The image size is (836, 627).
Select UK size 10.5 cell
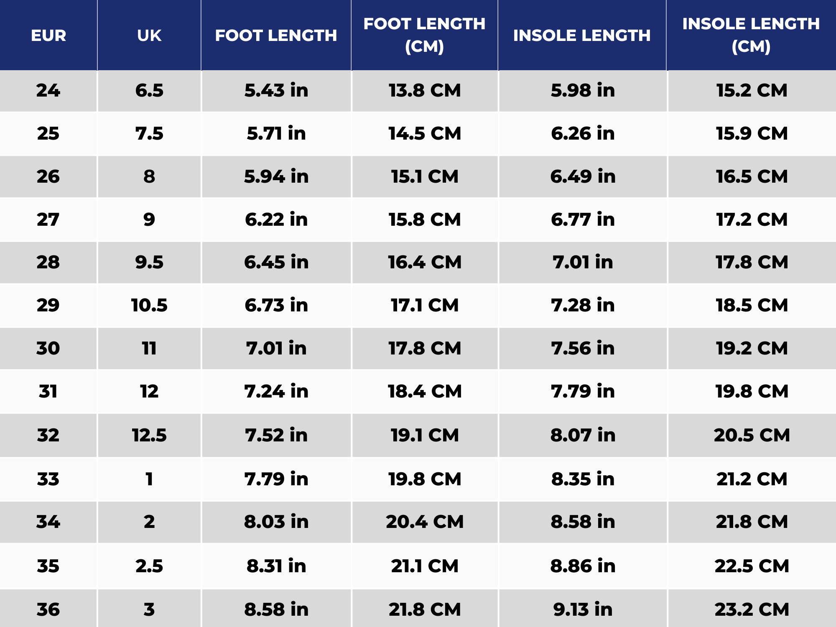click(x=149, y=306)
